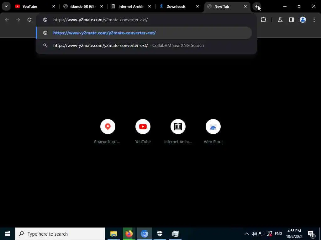Close the YouTube tab
Image resolution: width=321 pixels, height=240 pixels.
point(54,6)
